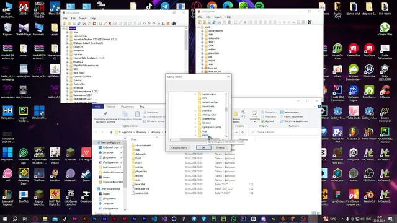The image size is (397, 223).
Task: Explorer help question mark icon
Action: (319, 107)
